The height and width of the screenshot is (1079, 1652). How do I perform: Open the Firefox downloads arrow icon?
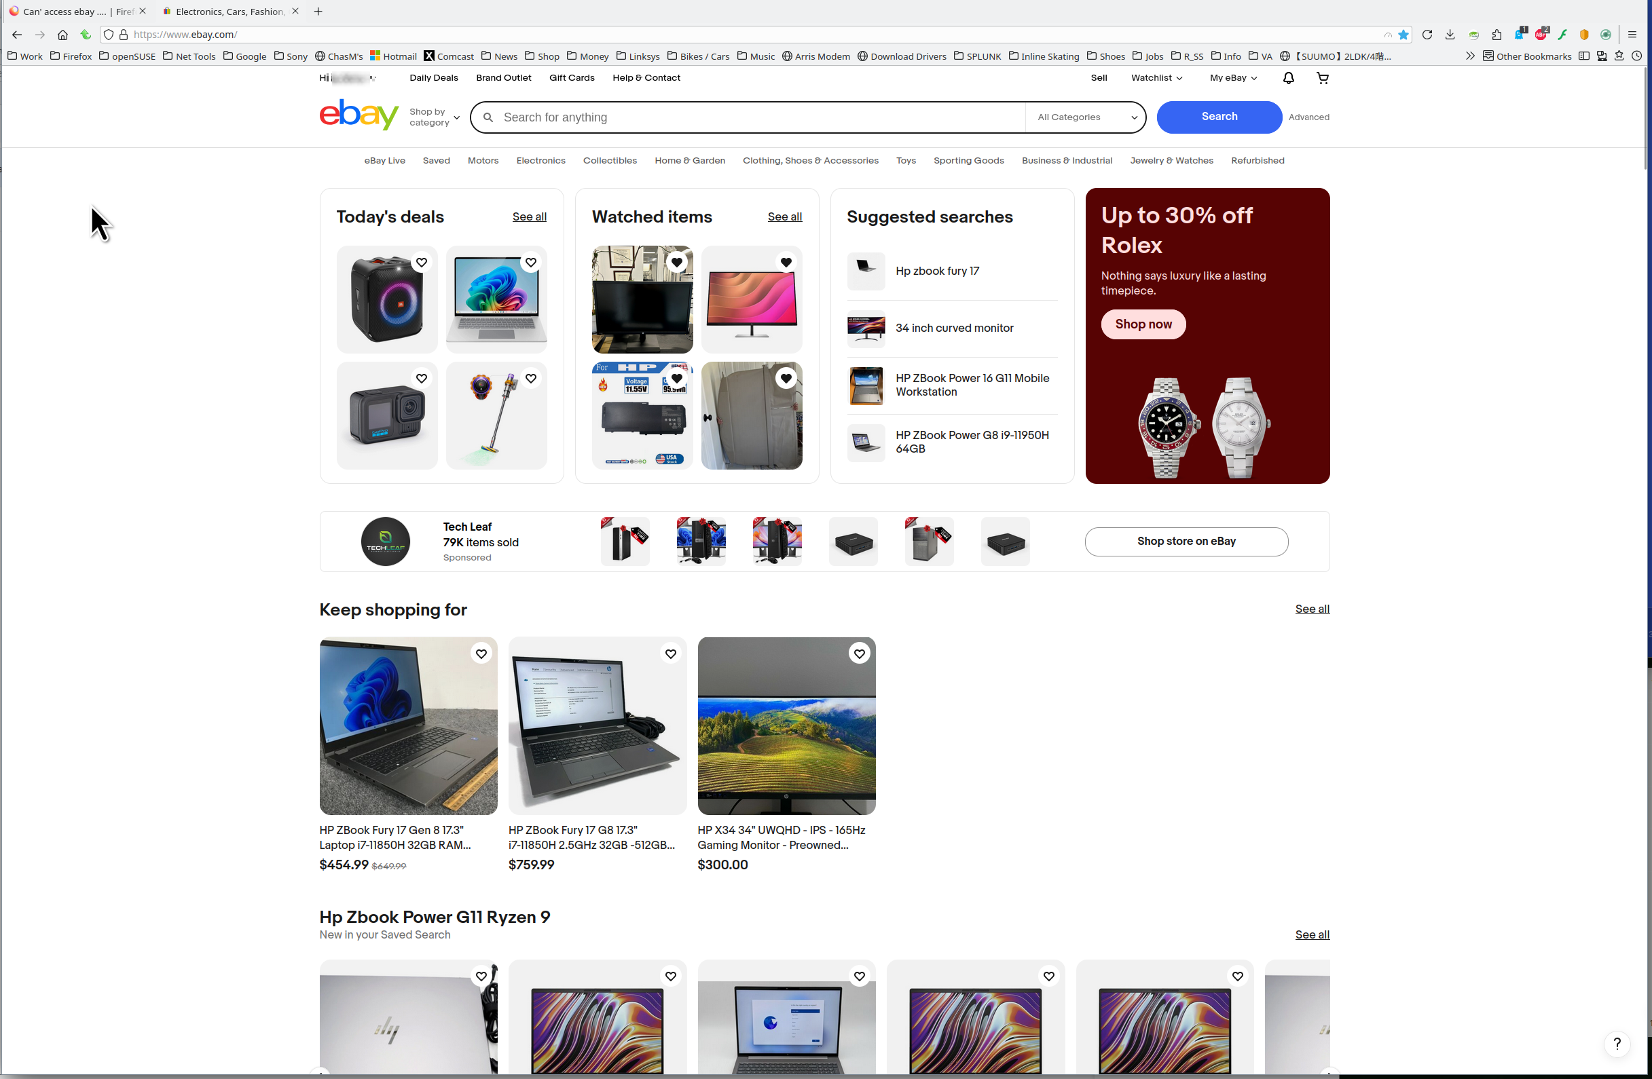tap(1450, 35)
